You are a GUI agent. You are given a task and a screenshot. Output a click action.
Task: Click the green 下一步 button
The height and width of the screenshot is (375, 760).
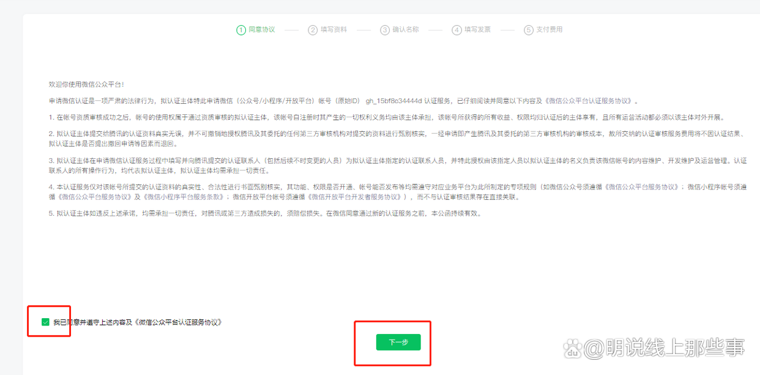pyautogui.click(x=398, y=343)
